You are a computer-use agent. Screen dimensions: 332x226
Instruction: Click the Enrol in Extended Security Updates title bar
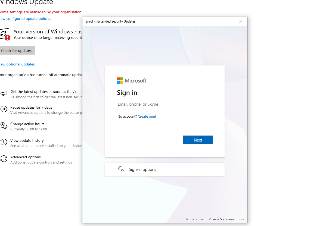pyautogui.click(x=163, y=21)
